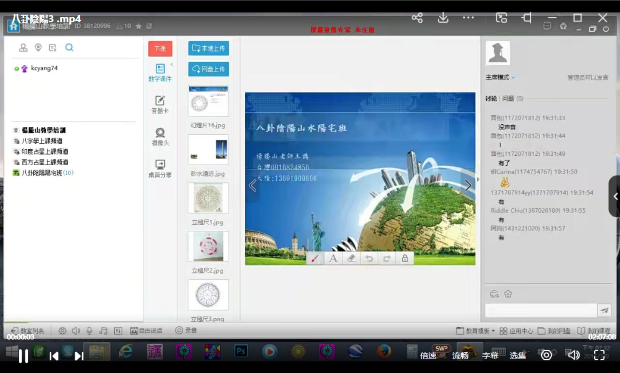Image resolution: width=620 pixels, height=373 pixels.
Task: Open the 立極尺1.jpg thumbnail
Action: coord(208,198)
